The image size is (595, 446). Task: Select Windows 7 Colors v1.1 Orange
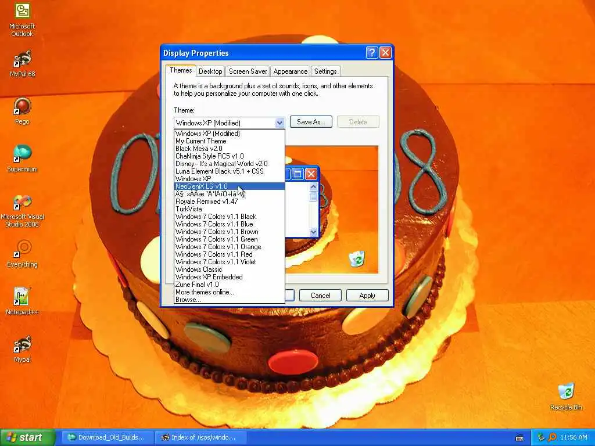(x=229, y=247)
